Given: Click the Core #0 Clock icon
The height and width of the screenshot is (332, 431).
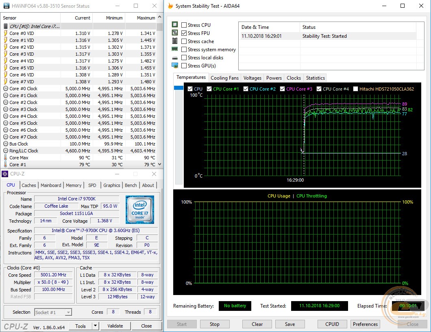Looking at the screenshot, I should 6,89.
